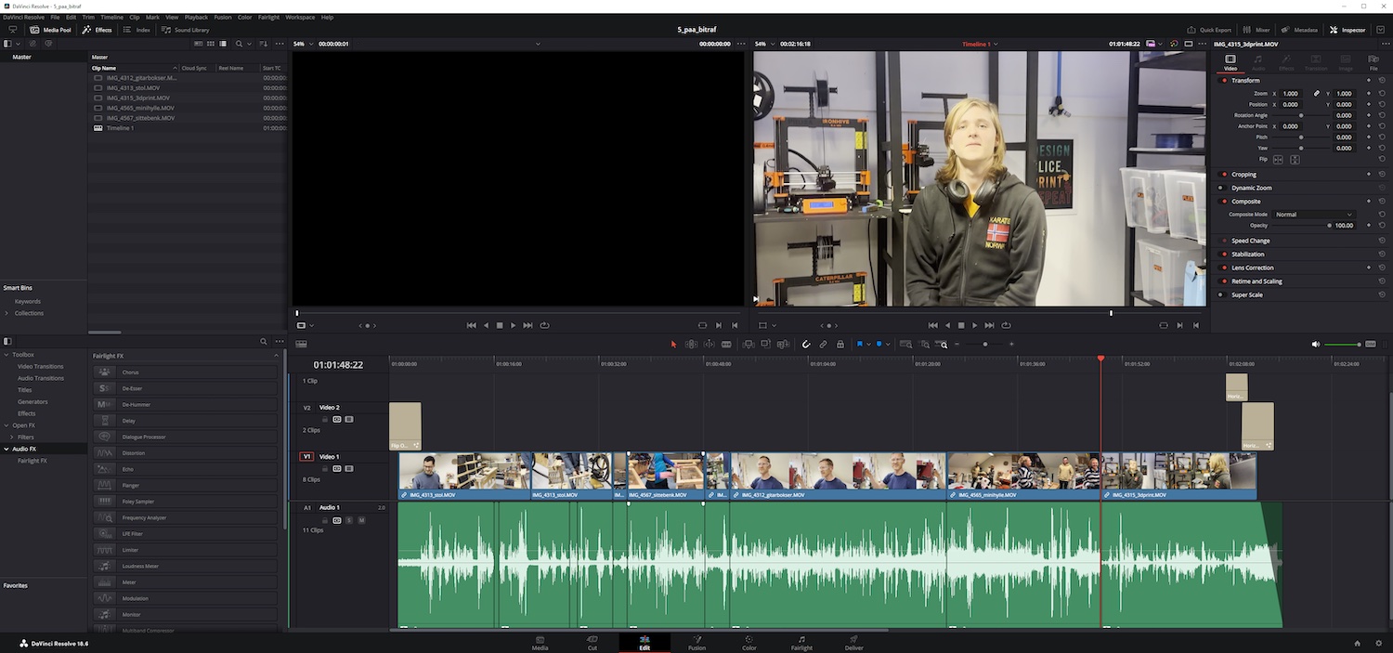Click the horizontal flip icon in Transform
This screenshot has height=653, width=1393.
(1278, 160)
